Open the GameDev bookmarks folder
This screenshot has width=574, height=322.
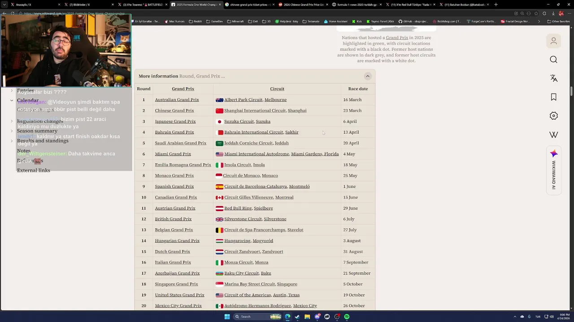tap(214, 21)
